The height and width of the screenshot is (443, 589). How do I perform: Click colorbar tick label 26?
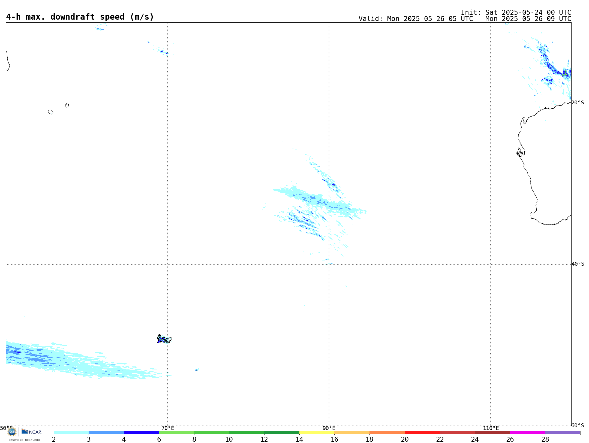[510, 439]
